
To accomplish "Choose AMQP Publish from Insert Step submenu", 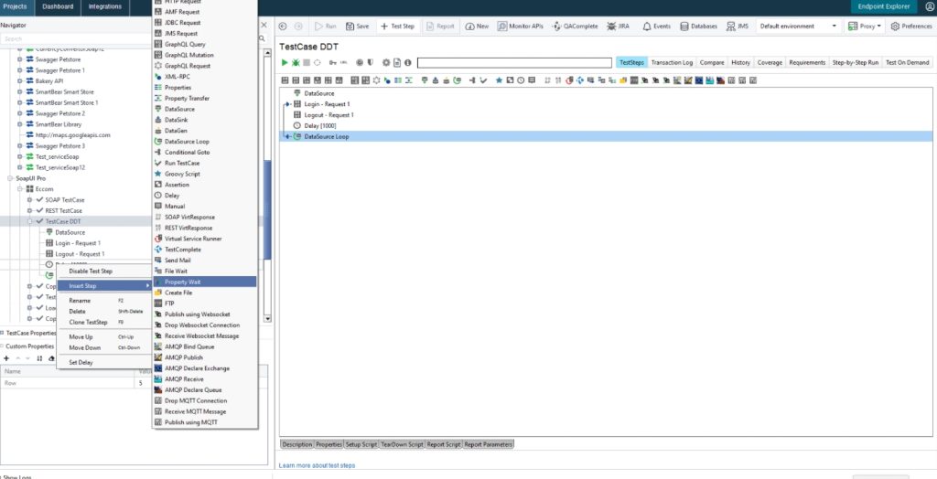I will click(205, 357).
